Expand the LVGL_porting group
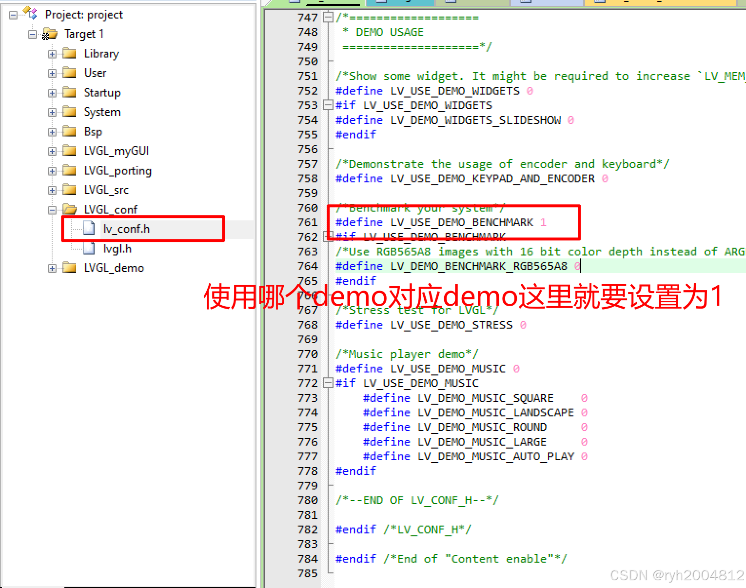Image resolution: width=746 pixels, height=588 pixels. [52, 171]
